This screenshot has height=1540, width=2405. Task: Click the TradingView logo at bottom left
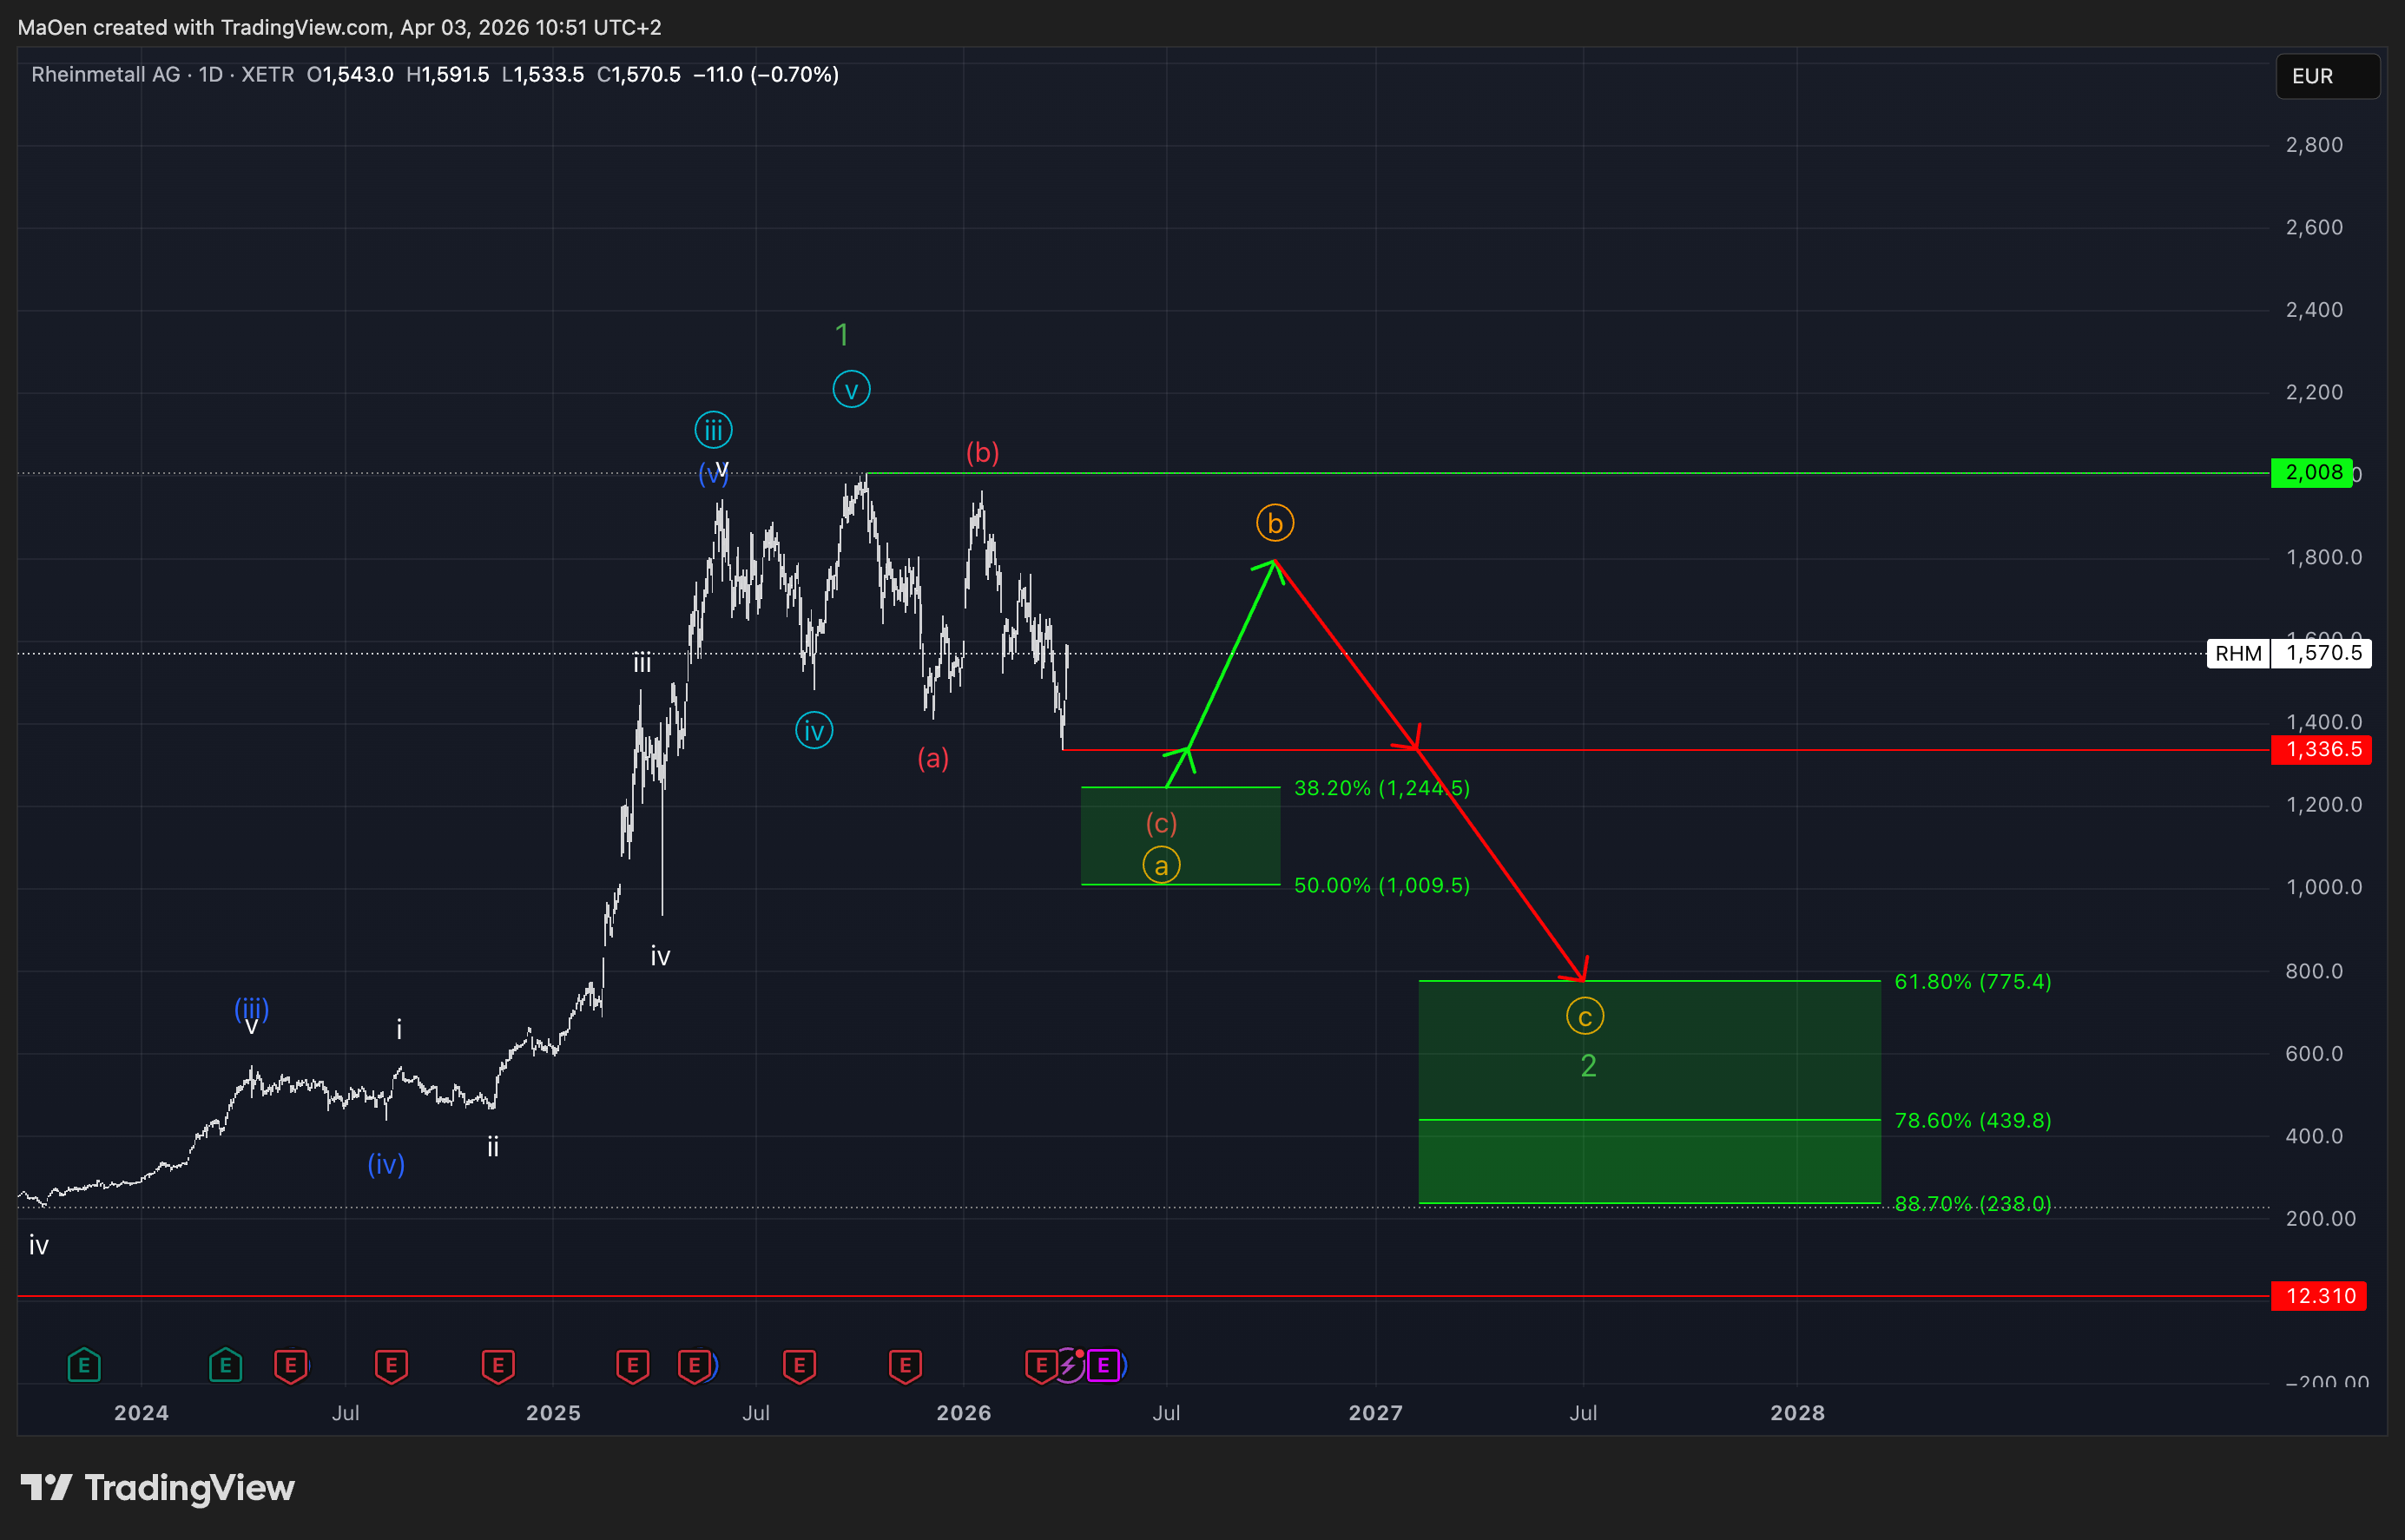(x=158, y=1488)
